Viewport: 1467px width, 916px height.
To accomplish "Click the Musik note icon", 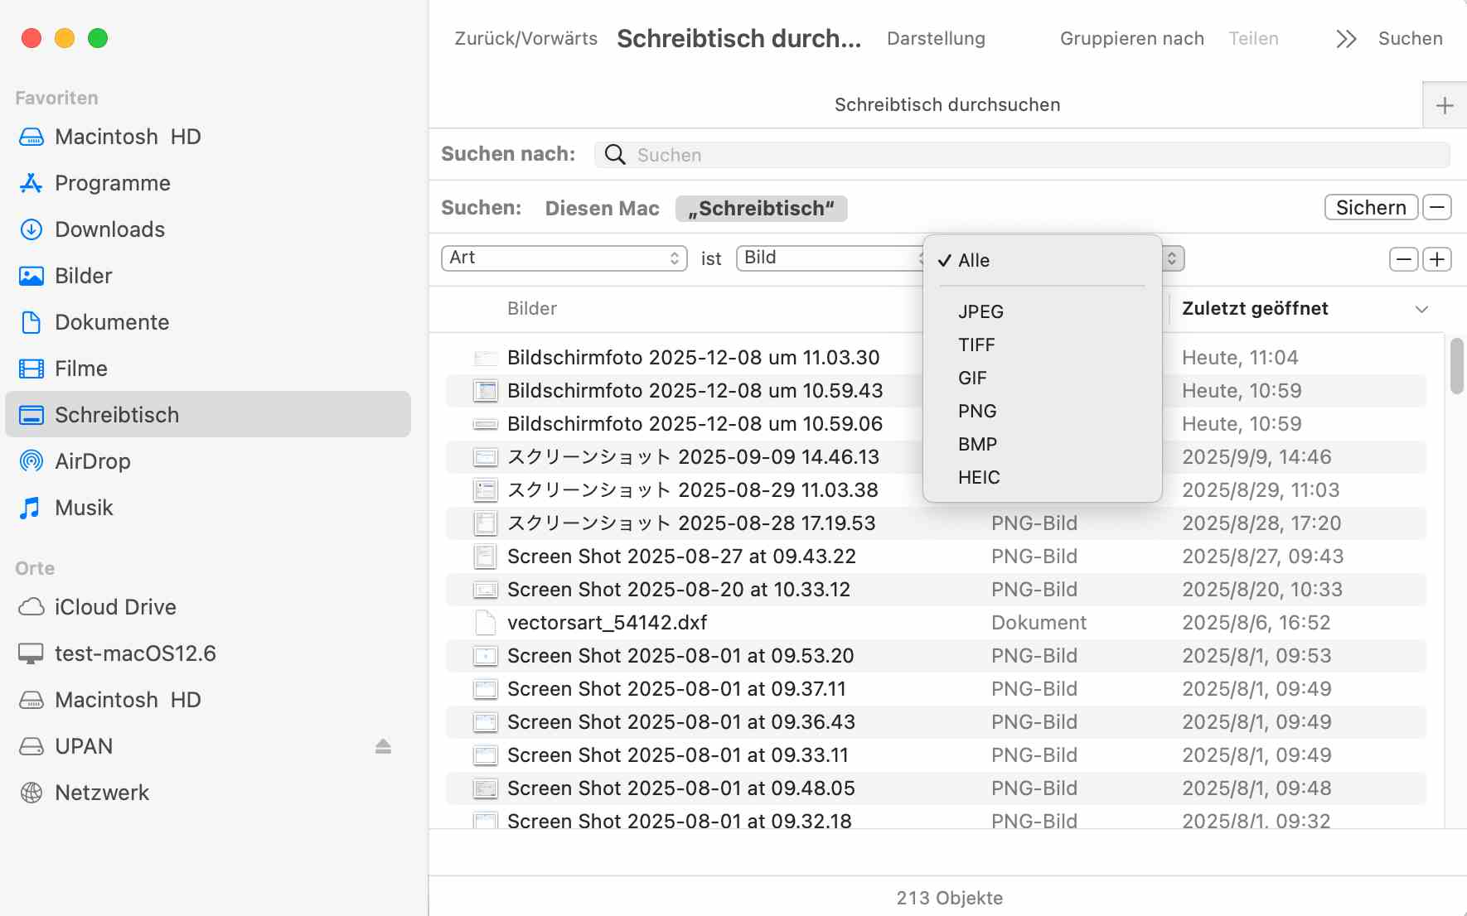I will pyautogui.click(x=31, y=508).
